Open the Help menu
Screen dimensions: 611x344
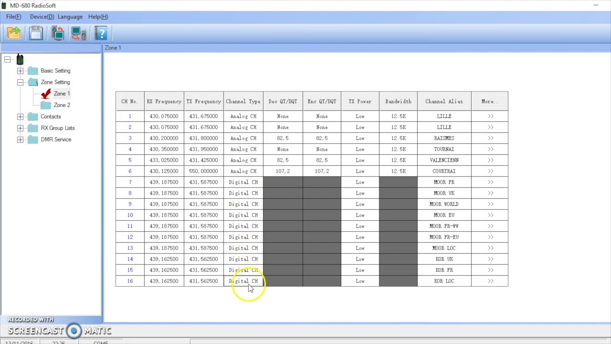tap(98, 17)
